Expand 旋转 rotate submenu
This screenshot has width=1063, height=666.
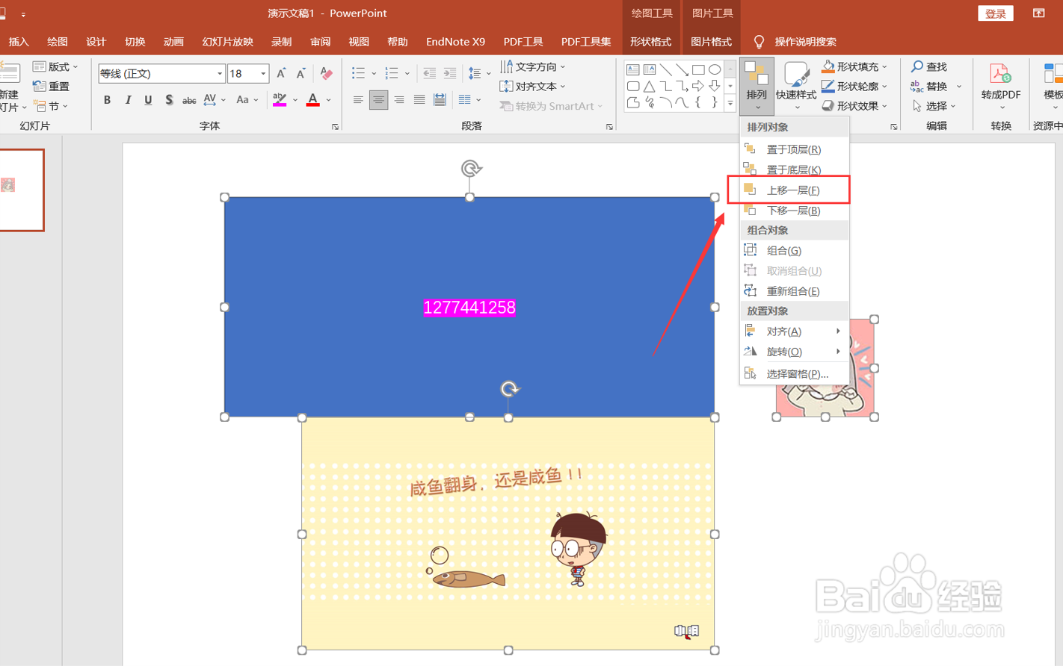tap(794, 352)
